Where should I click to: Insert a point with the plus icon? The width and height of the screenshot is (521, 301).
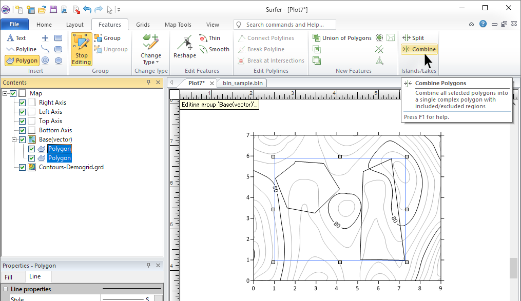click(x=45, y=38)
